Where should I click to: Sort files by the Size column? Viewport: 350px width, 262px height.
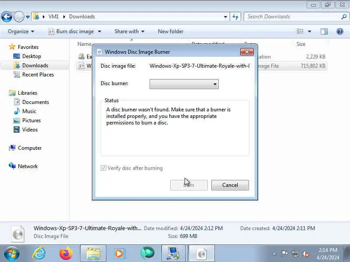(x=301, y=44)
